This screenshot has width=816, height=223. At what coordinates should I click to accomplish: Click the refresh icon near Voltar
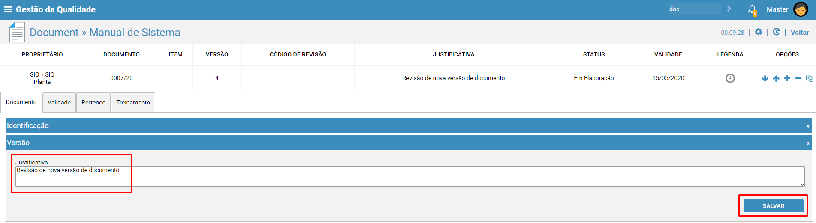coord(776,32)
